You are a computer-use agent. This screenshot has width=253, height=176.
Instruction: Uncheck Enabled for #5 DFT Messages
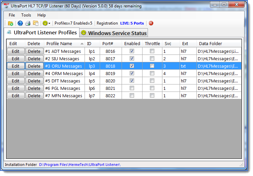point(132,81)
